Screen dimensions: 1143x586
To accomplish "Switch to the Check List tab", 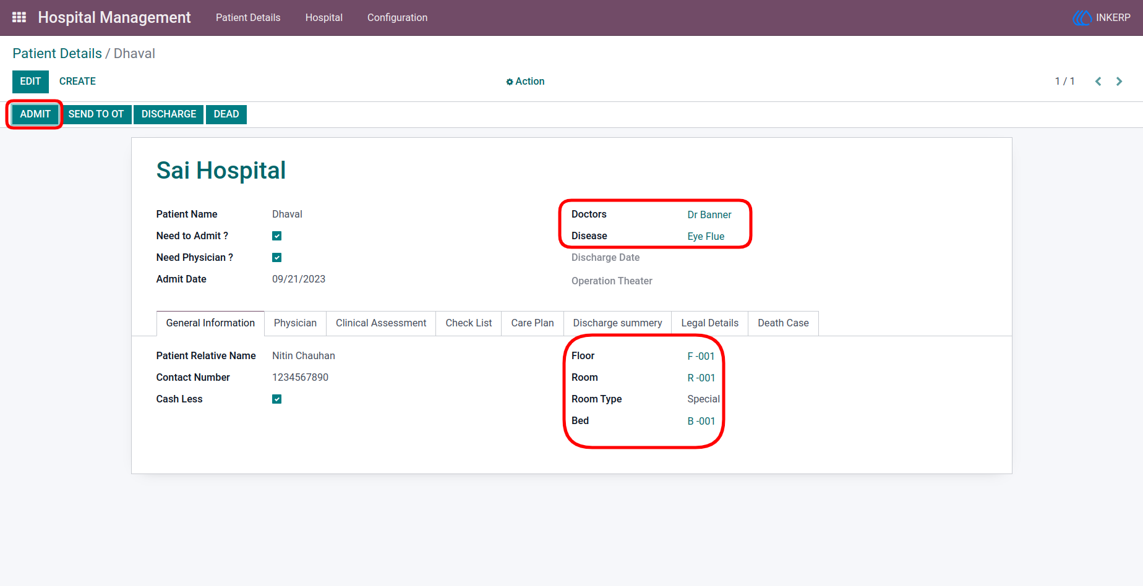I will [x=469, y=323].
